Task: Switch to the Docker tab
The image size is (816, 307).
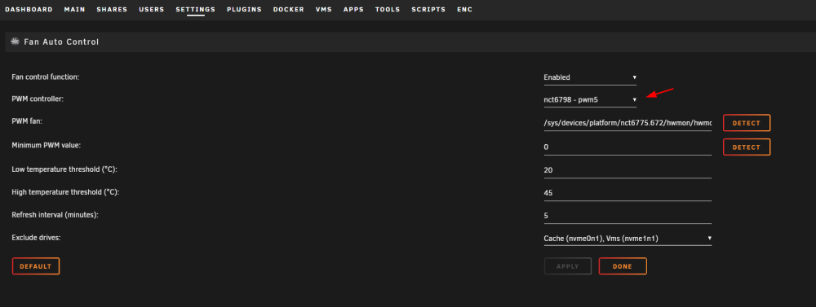Action: click(288, 9)
